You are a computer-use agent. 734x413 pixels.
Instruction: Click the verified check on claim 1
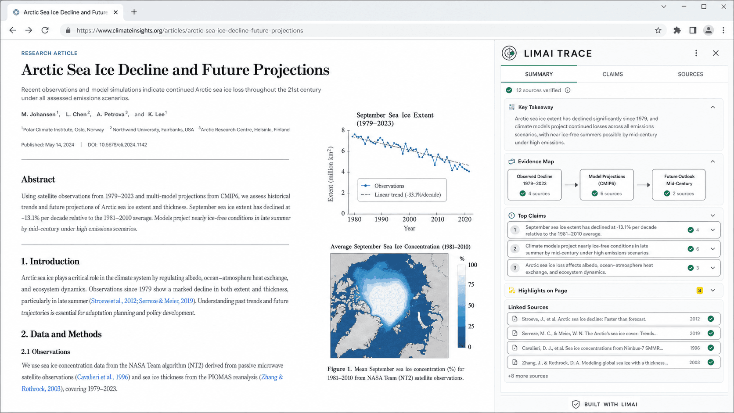click(x=691, y=230)
